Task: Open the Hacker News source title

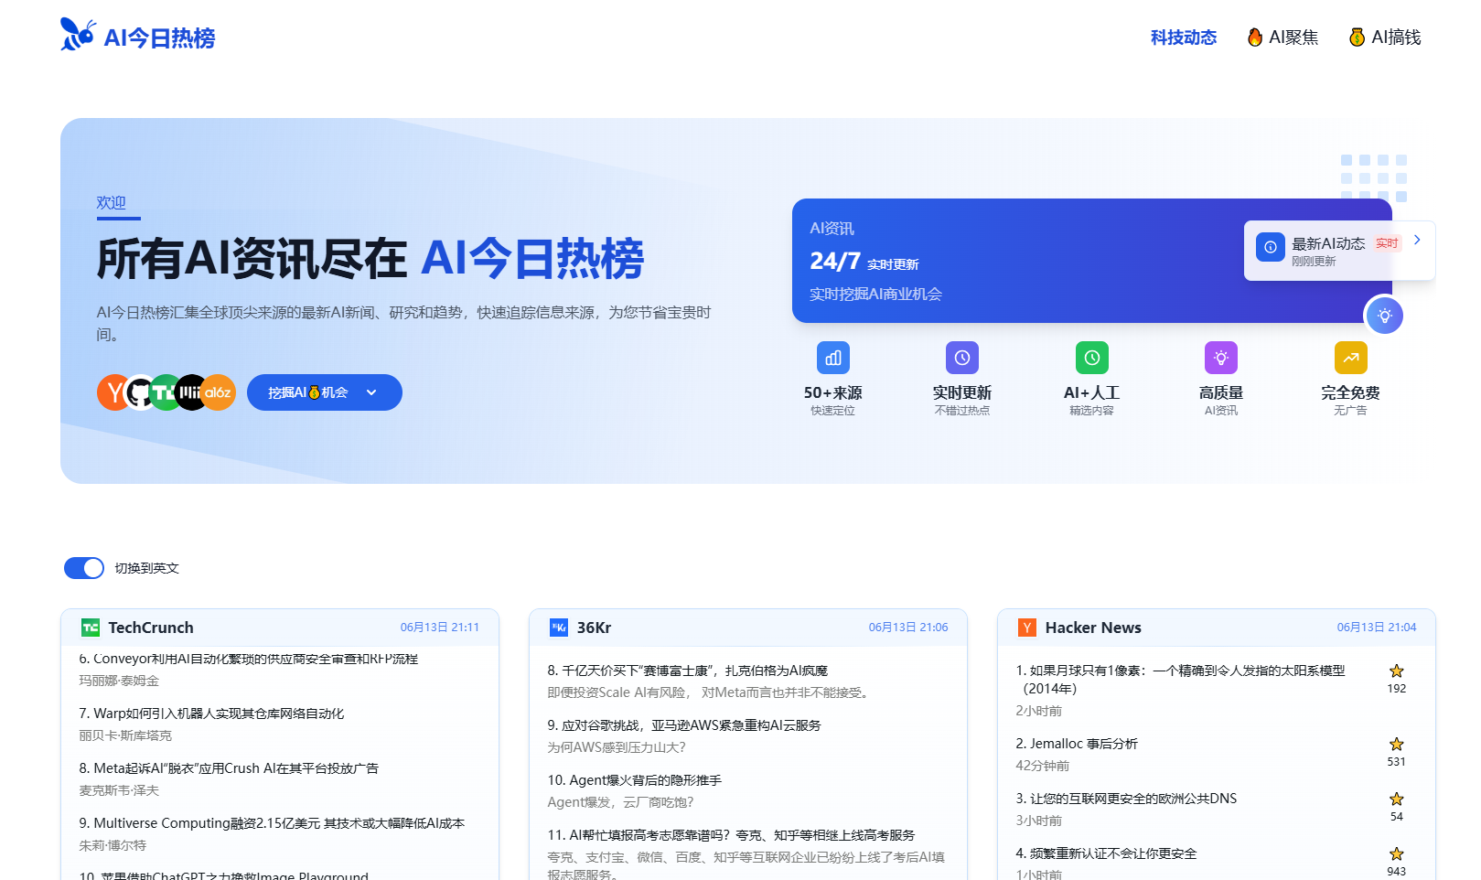Action: [x=1093, y=628]
